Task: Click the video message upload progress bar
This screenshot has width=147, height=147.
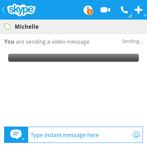Action: (x=73, y=58)
